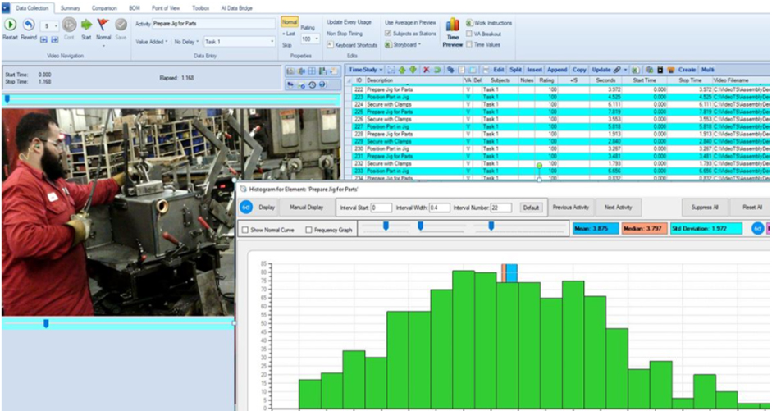Click the red X delete icon in Time Study toolbar
772x411 pixels.
click(x=426, y=70)
